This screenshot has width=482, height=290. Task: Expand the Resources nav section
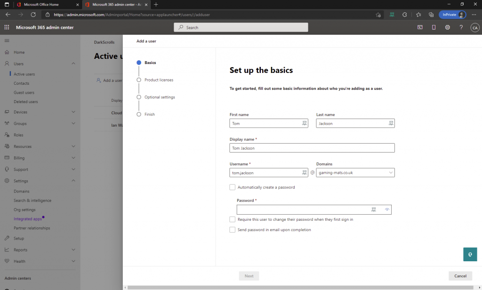(73, 146)
